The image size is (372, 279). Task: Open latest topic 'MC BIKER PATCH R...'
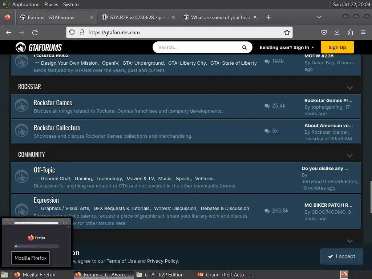tap(328, 205)
